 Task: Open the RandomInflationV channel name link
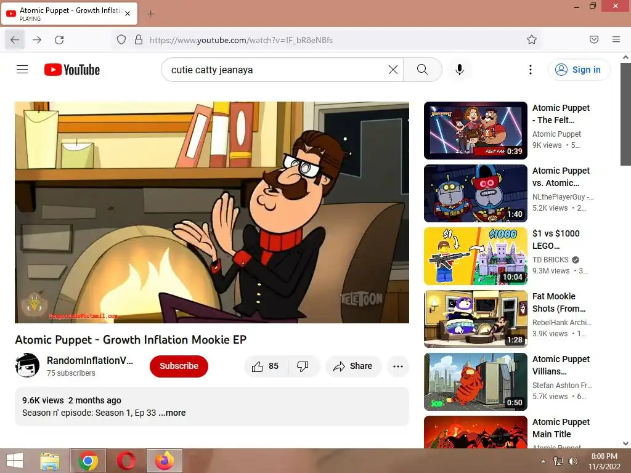point(90,361)
